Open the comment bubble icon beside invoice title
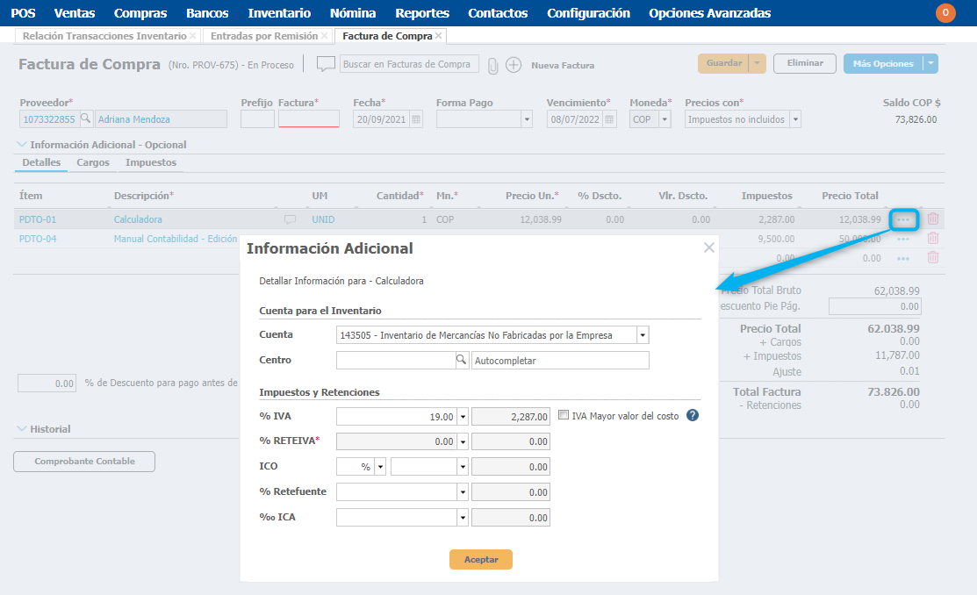This screenshot has height=595, width=977. (x=326, y=64)
